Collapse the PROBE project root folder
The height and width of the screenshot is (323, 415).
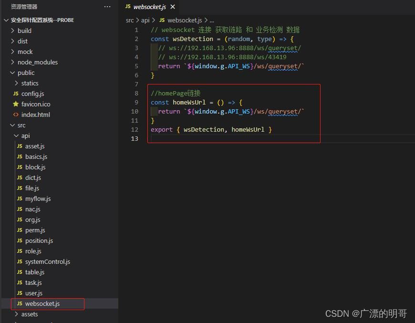pos(42,20)
